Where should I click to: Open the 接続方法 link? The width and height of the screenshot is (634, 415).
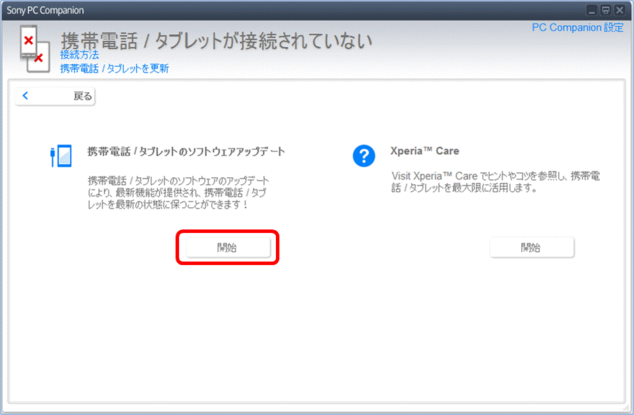click(79, 54)
